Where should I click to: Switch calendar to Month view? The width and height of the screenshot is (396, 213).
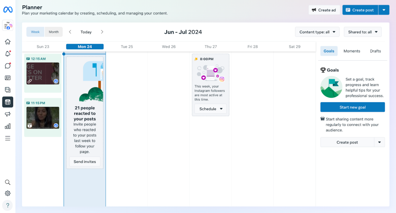[54, 32]
